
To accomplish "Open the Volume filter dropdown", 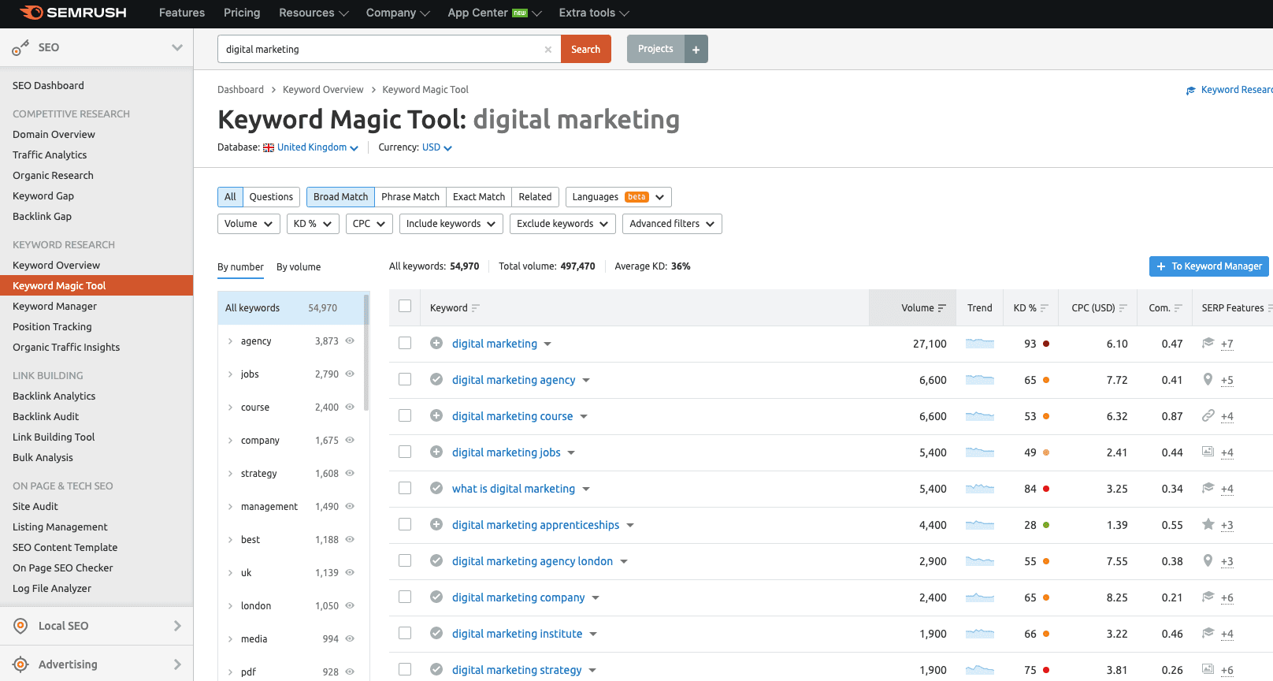I will point(249,224).
